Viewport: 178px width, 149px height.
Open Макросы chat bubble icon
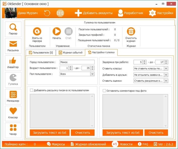(x=49, y=144)
